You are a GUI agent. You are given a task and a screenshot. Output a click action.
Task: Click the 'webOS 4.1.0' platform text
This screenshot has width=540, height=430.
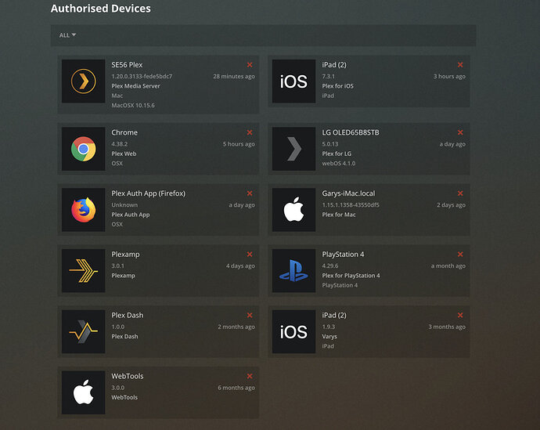click(x=339, y=164)
